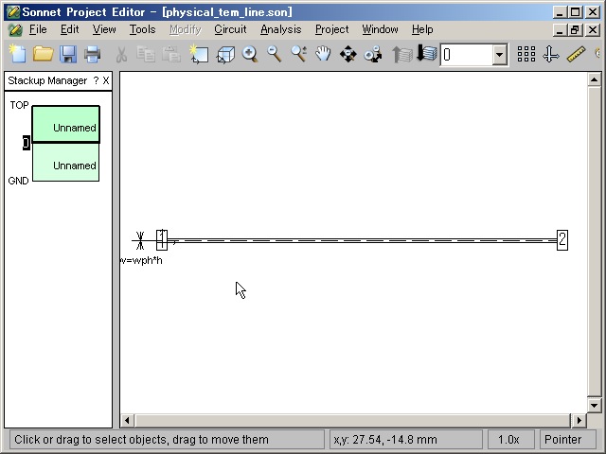Open the View menu
This screenshot has width=606, height=454.
104,29
